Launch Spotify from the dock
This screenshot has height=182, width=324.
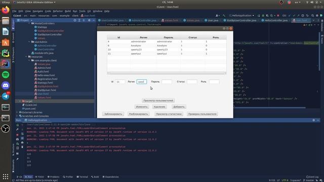coord(6,74)
